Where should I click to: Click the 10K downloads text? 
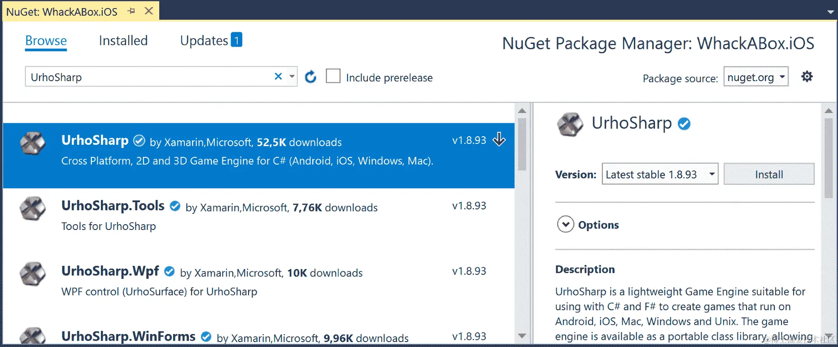(x=325, y=273)
